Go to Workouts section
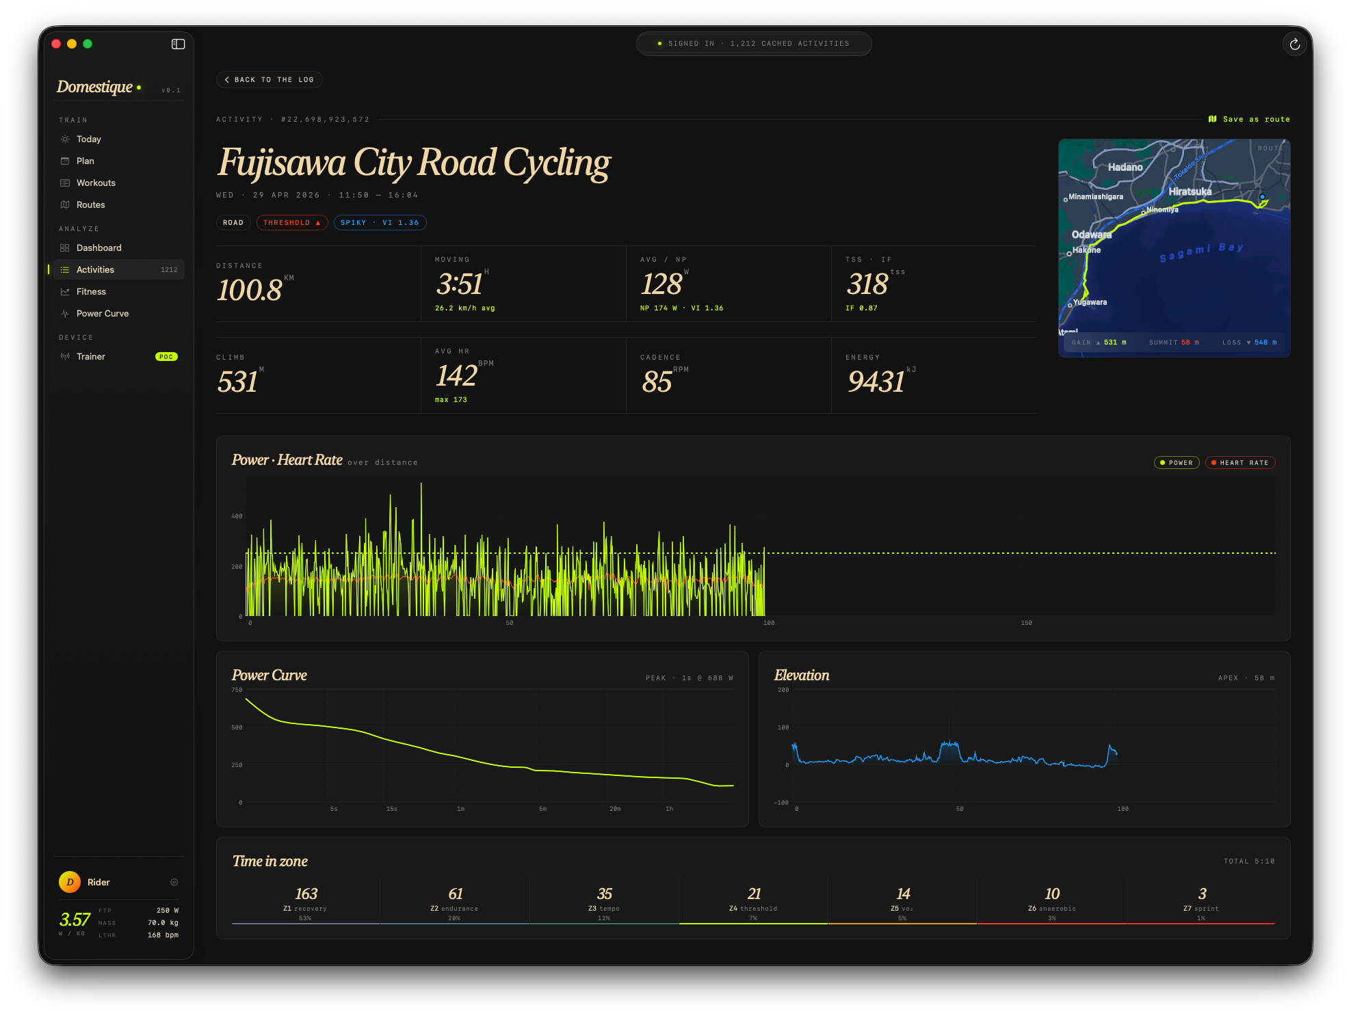 pyautogui.click(x=119, y=183)
